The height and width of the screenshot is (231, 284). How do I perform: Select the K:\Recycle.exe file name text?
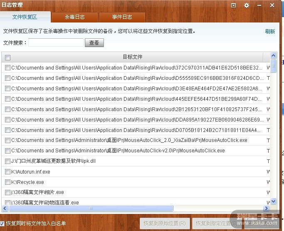click(27, 182)
